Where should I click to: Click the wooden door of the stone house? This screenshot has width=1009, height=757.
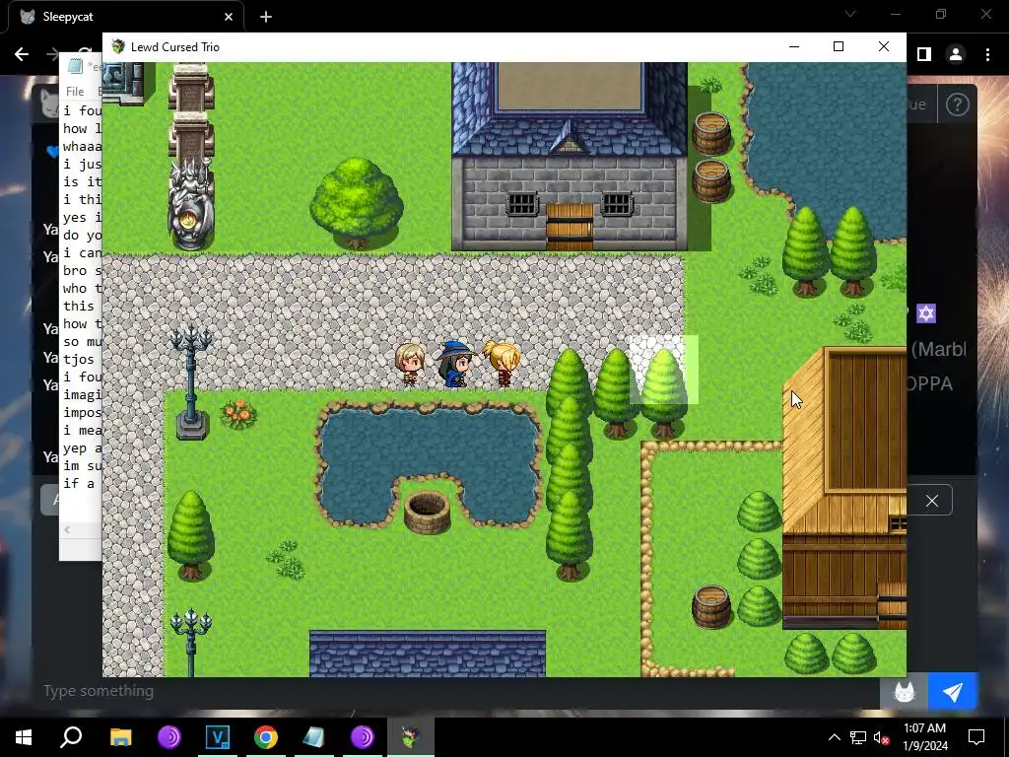[570, 227]
